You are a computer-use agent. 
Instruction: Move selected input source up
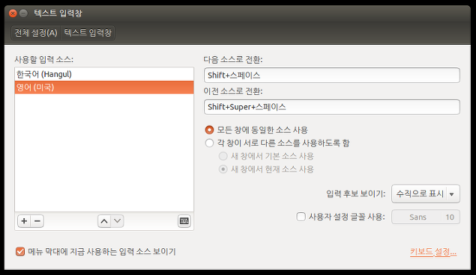coord(104,221)
